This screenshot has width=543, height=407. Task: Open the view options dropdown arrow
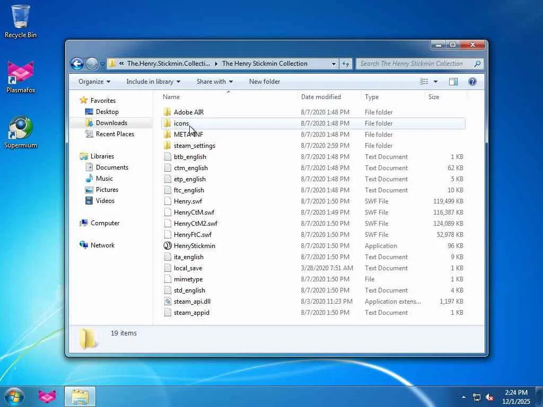pyautogui.click(x=435, y=82)
